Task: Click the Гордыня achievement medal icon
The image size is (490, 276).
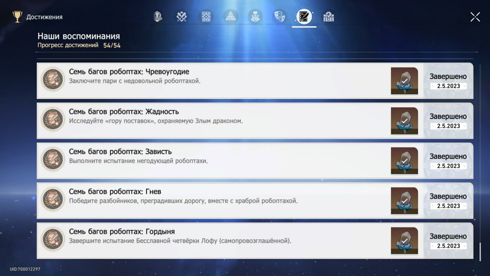Action: (53, 239)
